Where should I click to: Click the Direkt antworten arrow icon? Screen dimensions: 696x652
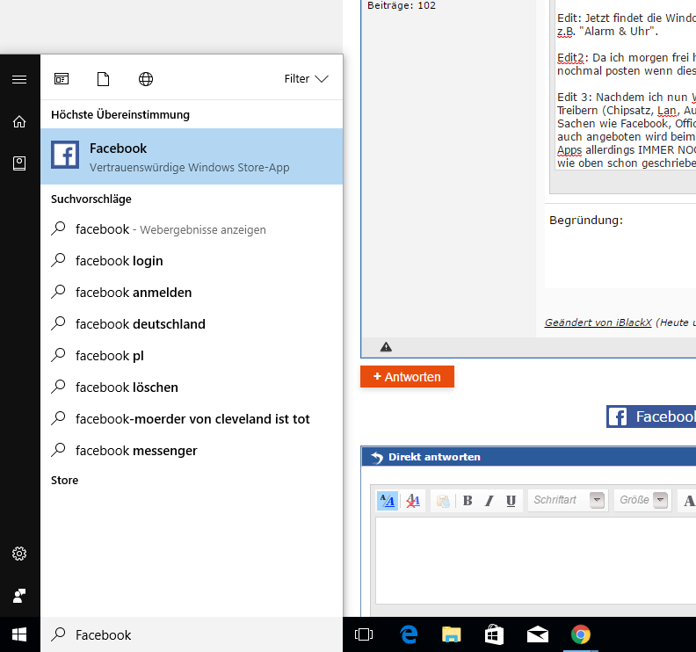click(x=377, y=457)
